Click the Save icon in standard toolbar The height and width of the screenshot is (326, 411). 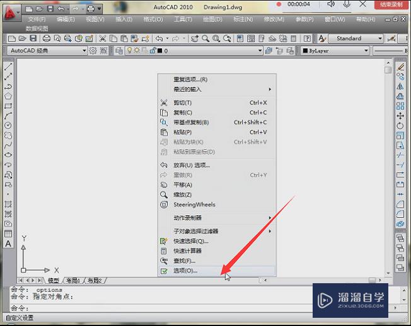(33, 38)
